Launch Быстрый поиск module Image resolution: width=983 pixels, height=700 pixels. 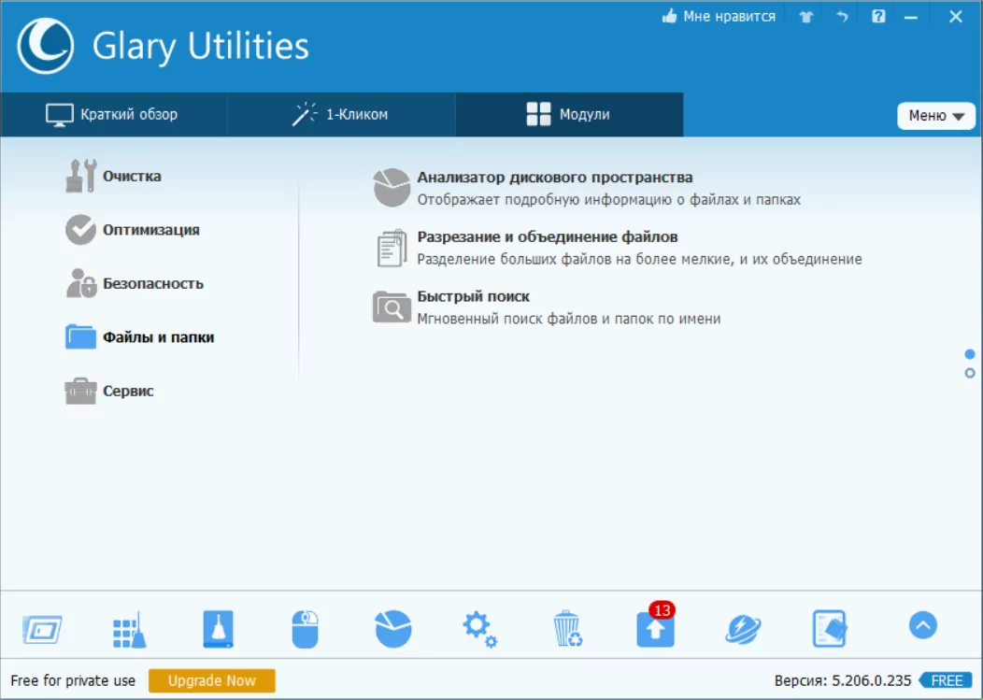pyautogui.click(x=474, y=296)
